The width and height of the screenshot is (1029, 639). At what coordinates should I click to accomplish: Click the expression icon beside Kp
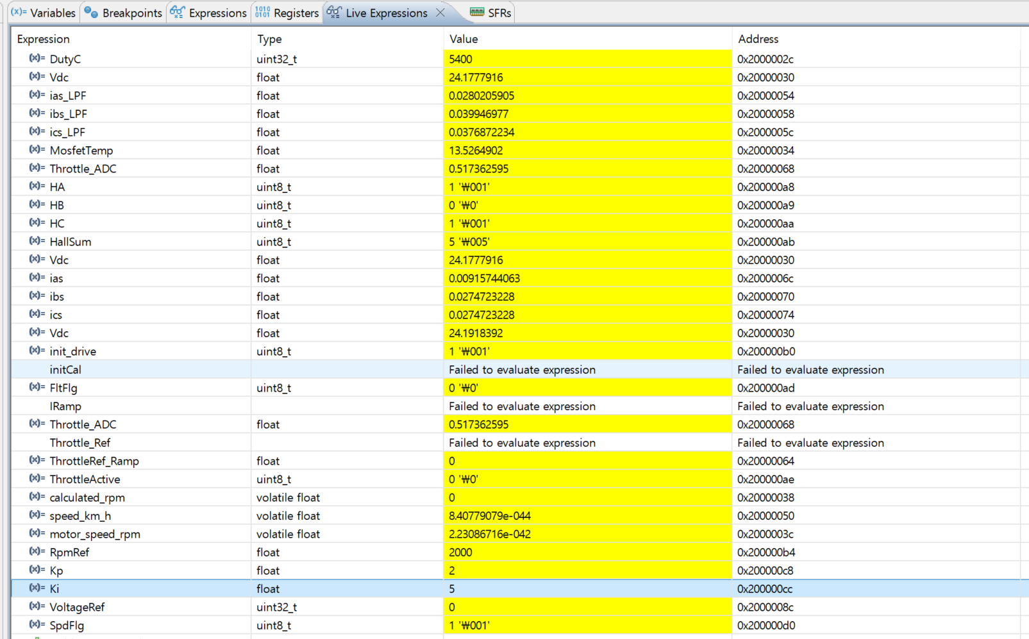(x=35, y=570)
